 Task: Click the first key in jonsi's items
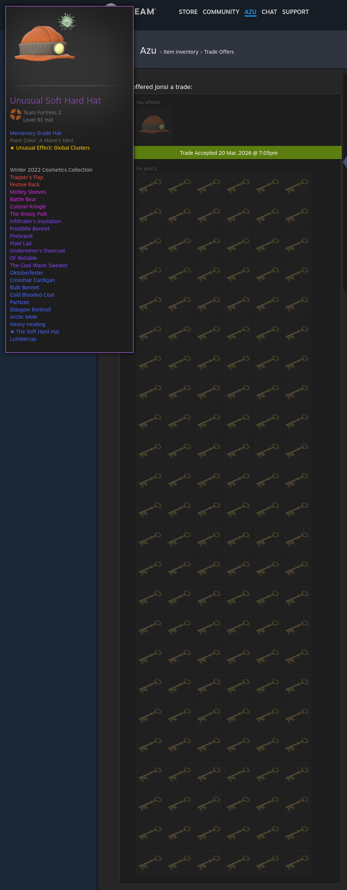pos(150,187)
